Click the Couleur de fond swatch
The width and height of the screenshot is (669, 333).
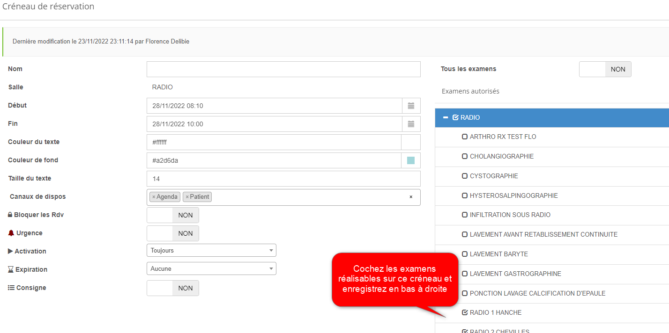click(x=411, y=160)
